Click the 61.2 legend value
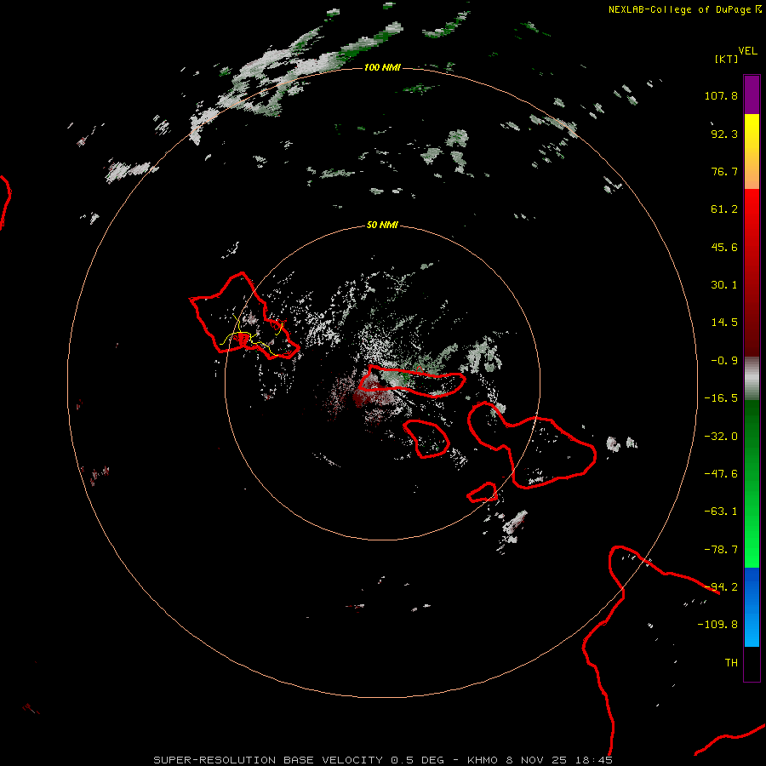Screen dimensions: 766x766 (724, 209)
